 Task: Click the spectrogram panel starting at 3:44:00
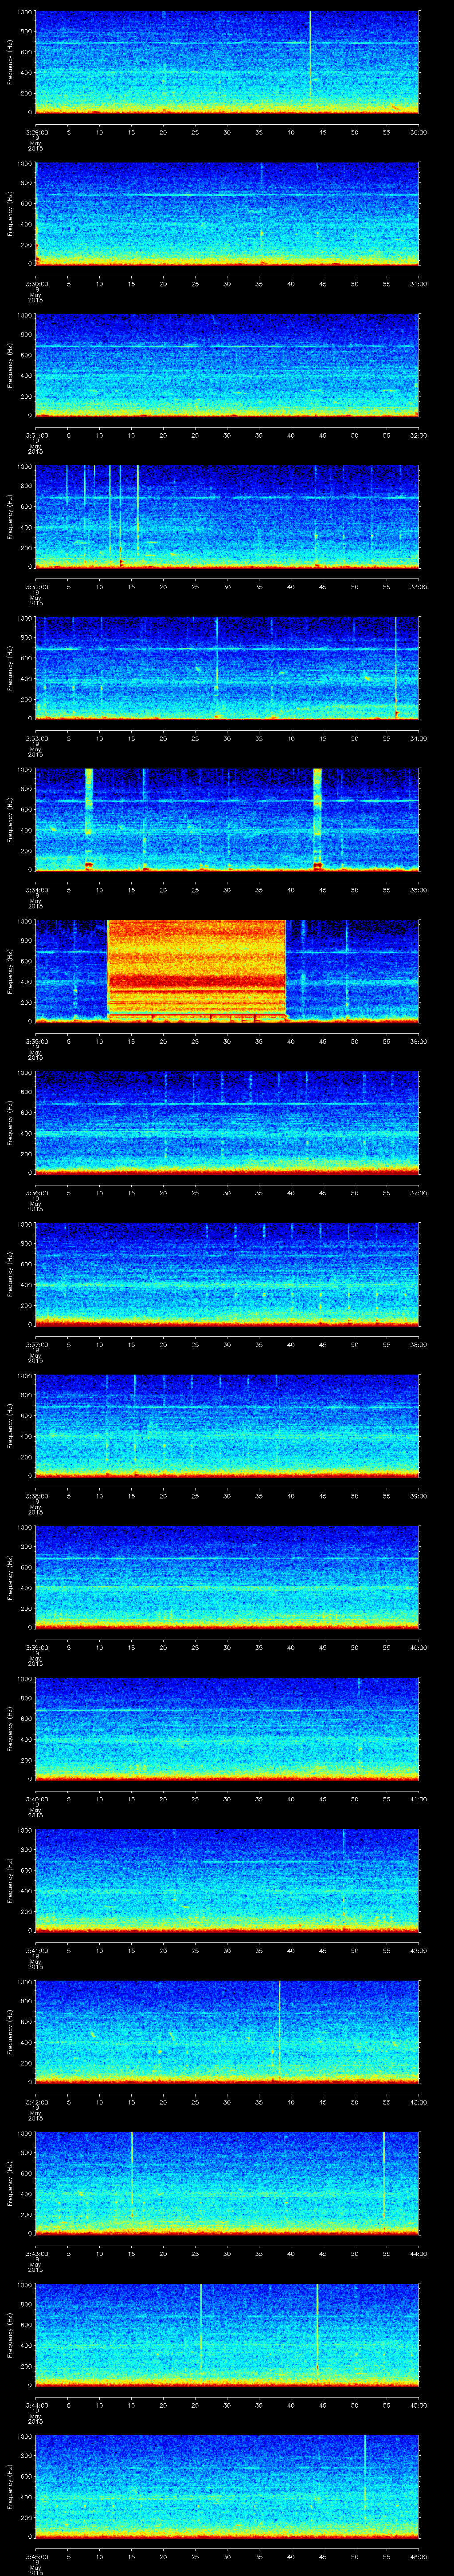click(227, 2335)
